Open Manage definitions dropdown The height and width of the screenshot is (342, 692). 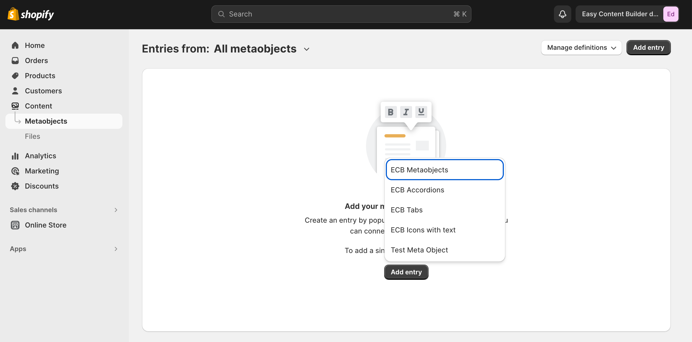[581, 48]
